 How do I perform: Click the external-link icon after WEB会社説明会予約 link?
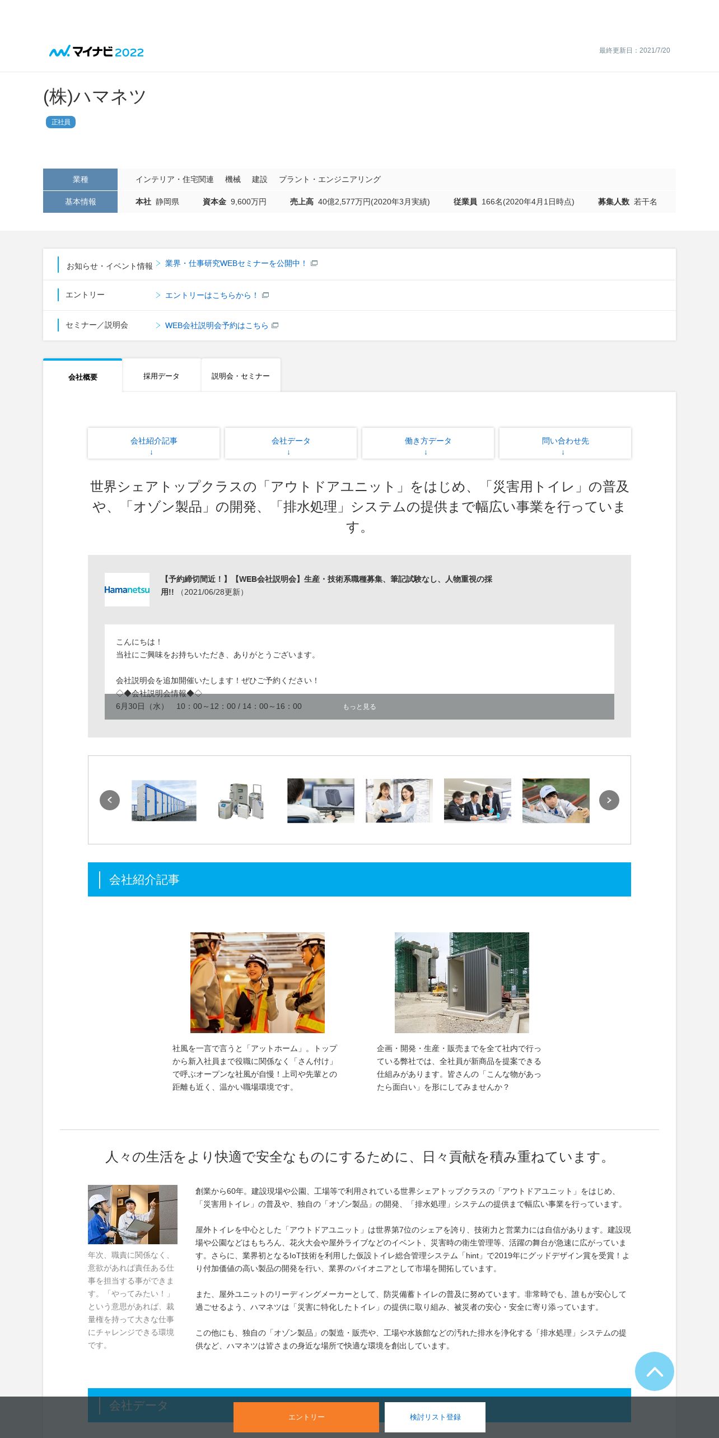[x=275, y=325]
